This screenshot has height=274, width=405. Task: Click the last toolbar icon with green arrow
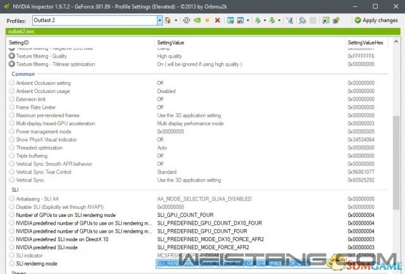point(336,20)
